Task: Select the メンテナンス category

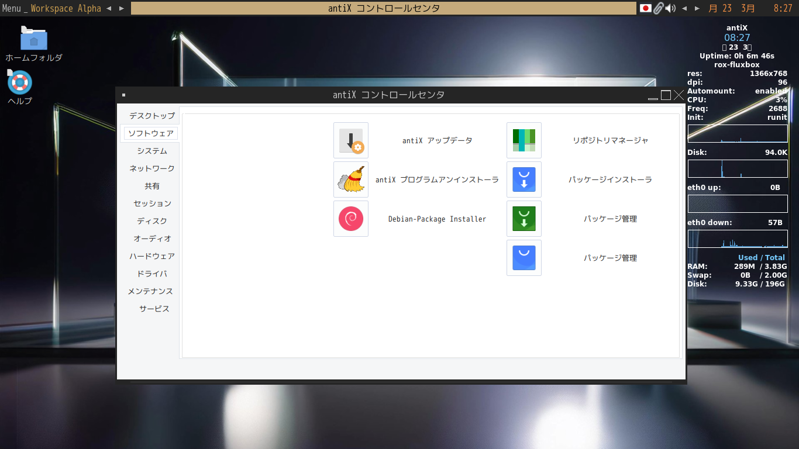Action: pyautogui.click(x=150, y=291)
